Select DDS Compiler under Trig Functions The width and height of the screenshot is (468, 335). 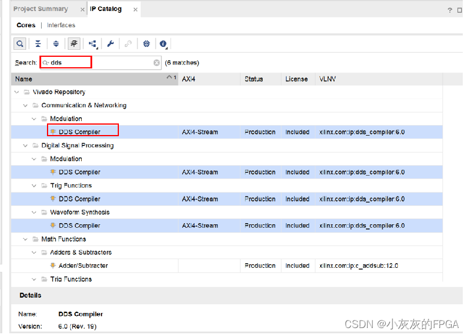point(227,199)
